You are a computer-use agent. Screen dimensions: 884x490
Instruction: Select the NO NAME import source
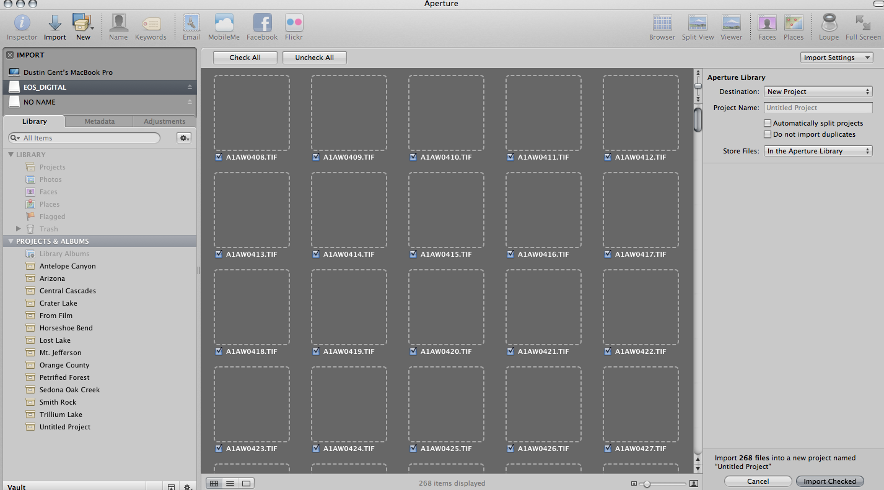point(100,102)
